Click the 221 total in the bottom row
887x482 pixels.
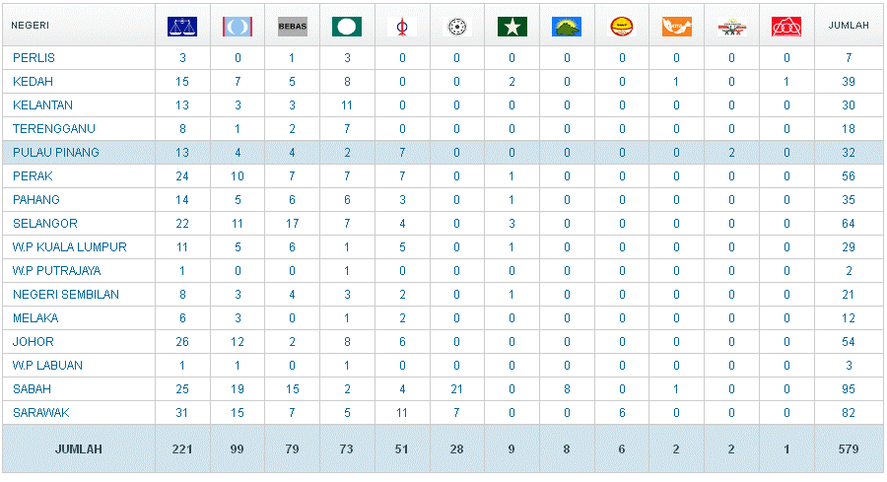click(x=182, y=449)
